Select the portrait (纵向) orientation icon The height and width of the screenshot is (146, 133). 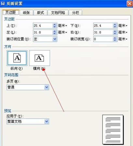click(x=17, y=58)
